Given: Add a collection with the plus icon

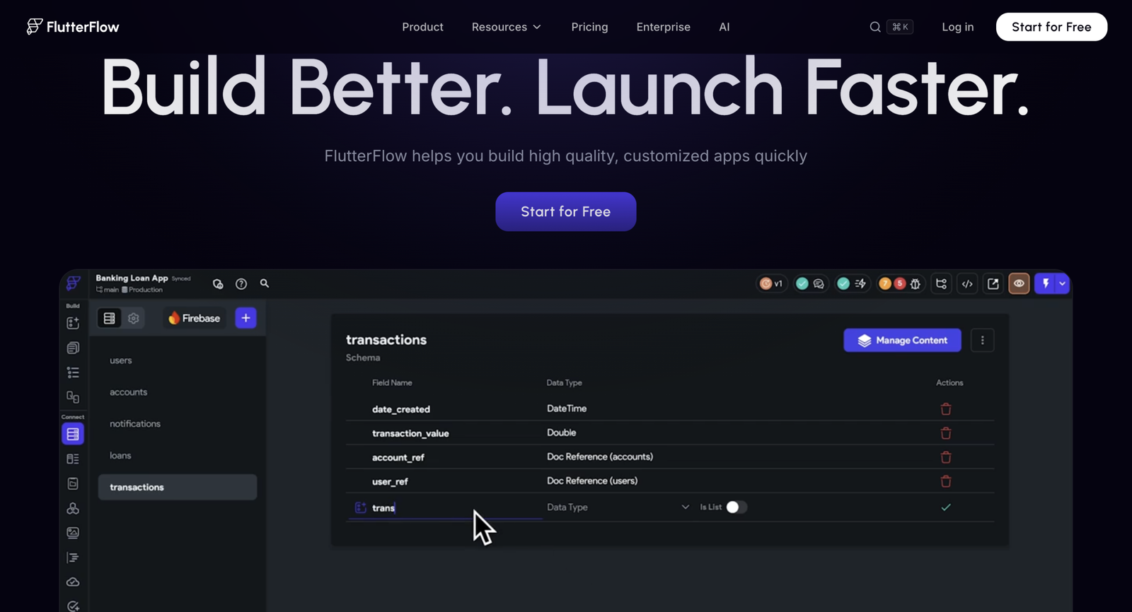Looking at the screenshot, I should tap(246, 318).
